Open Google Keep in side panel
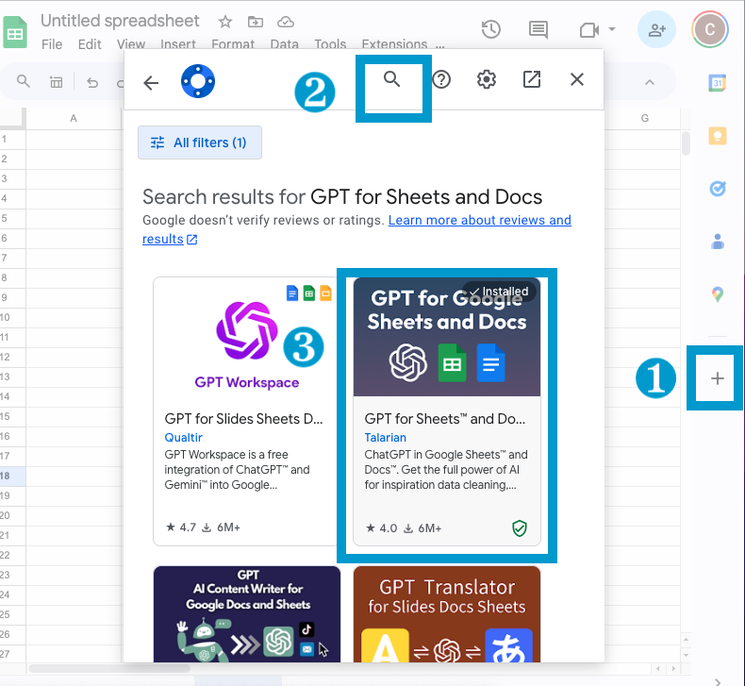 tap(717, 136)
